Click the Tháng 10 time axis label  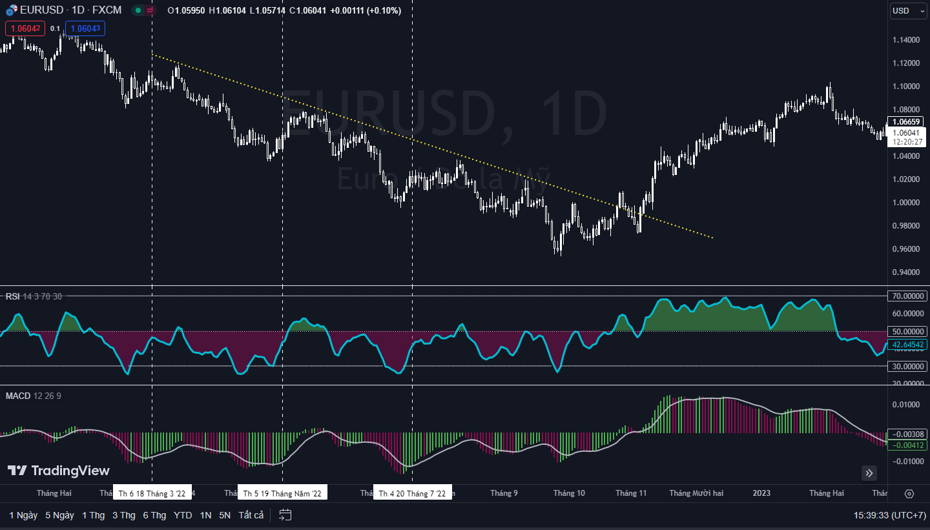pyautogui.click(x=569, y=493)
